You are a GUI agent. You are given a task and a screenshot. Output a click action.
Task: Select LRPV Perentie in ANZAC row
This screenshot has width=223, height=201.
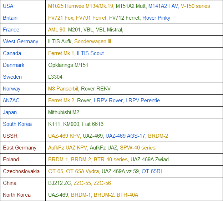point(143,100)
